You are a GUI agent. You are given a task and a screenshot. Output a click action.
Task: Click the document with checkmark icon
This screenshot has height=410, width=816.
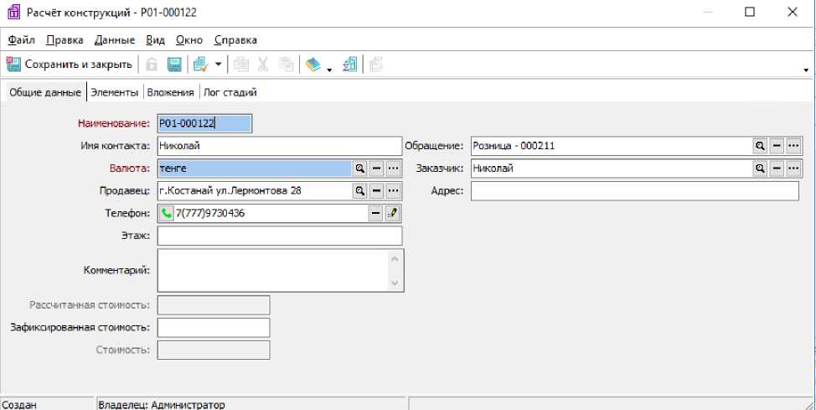200,65
